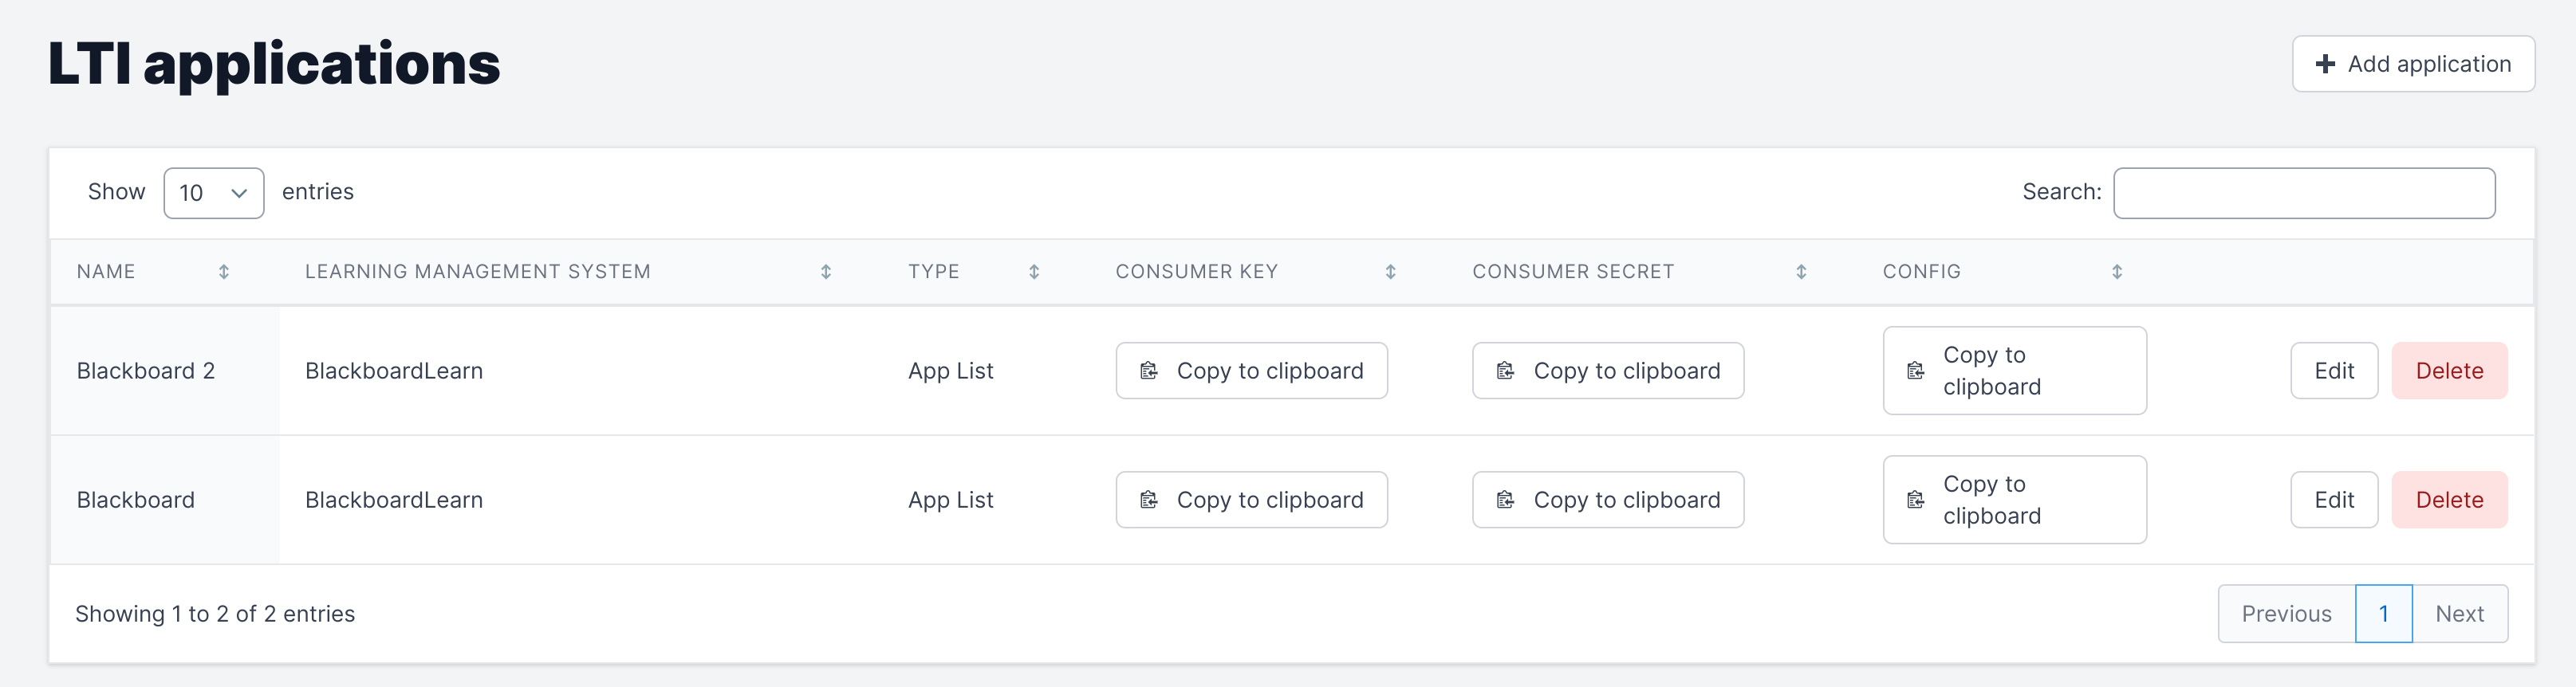Viewport: 2576px width, 687px height.
Task: Focus the Search input field
Action: pyautogui.click(x=2304, y=193)
